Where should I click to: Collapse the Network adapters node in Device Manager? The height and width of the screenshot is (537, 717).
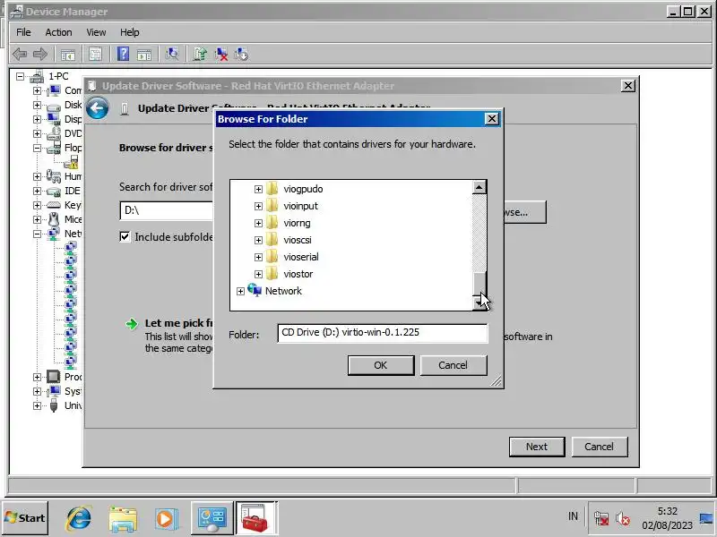37,234
